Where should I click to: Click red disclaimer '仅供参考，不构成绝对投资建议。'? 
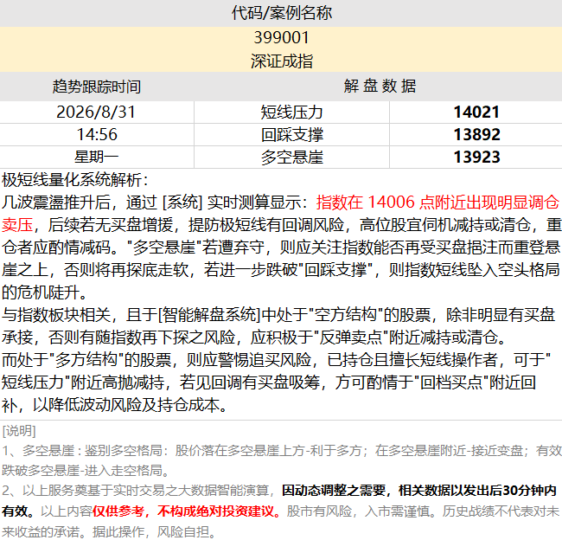pos(187,511)
